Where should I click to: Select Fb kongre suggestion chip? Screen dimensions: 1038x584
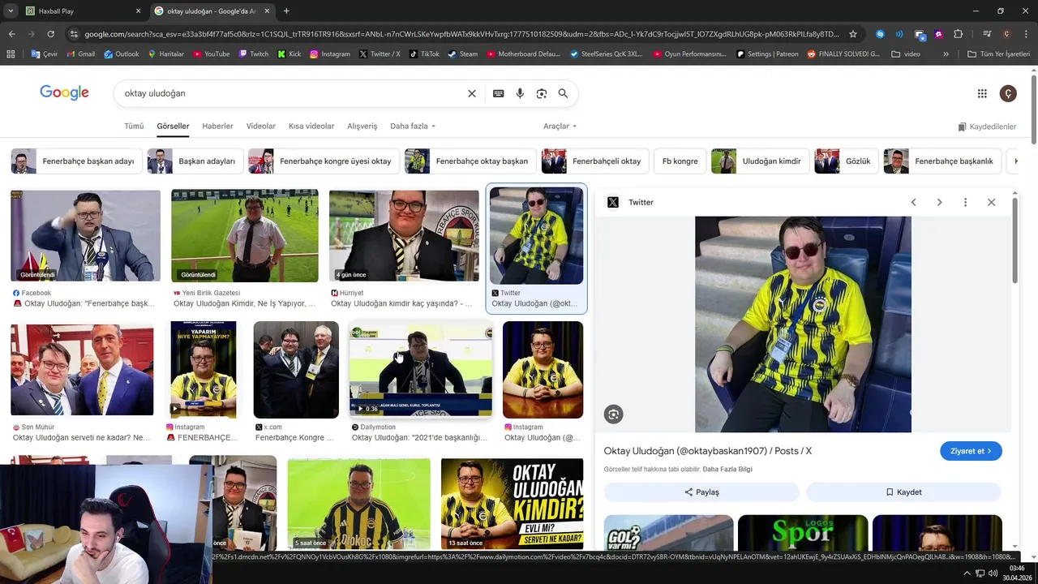680,161
